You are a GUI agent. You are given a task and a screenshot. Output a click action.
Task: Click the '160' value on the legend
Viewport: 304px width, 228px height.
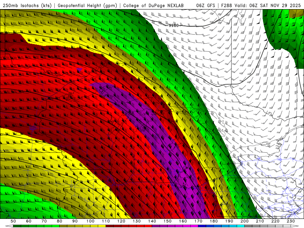point(183,221)
